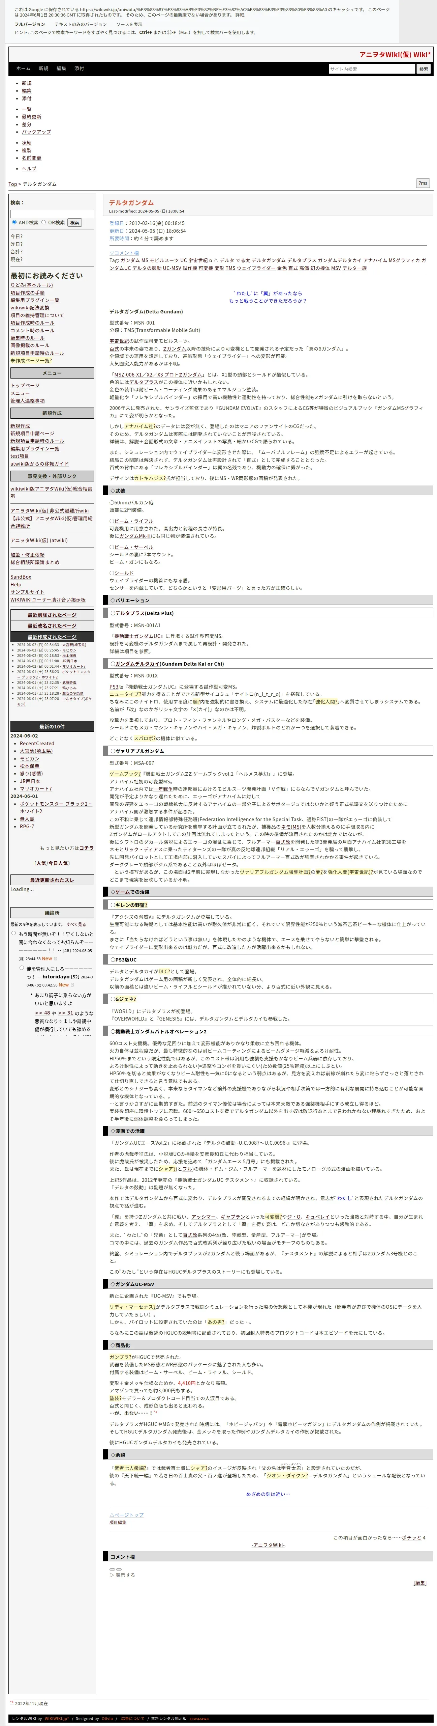Click コチラ after もっと見たい方は
This screenshot has height=1726, width=437.
86,848
